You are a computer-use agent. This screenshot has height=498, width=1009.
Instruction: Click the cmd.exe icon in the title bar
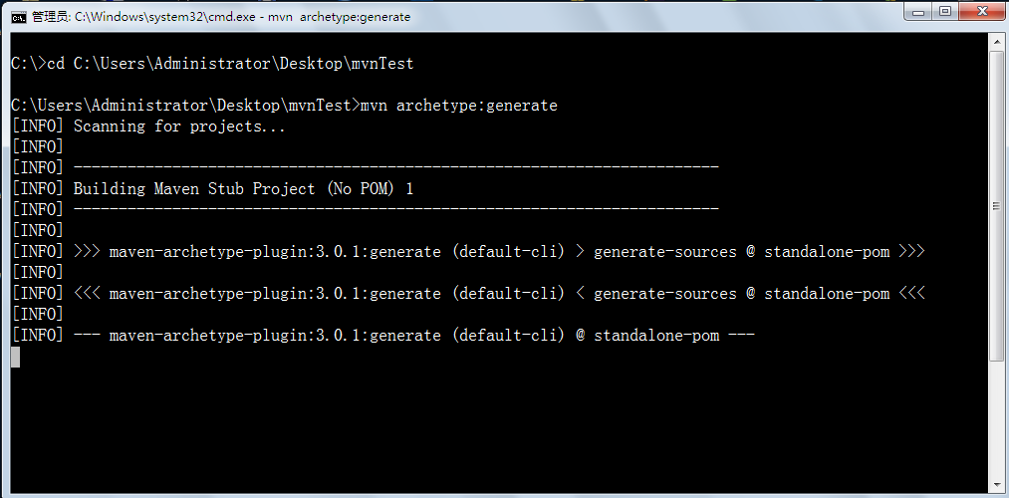18,17
